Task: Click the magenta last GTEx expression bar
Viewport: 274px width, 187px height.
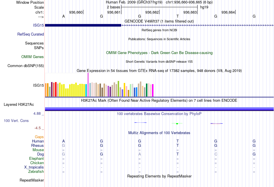Action: (153, 90)
